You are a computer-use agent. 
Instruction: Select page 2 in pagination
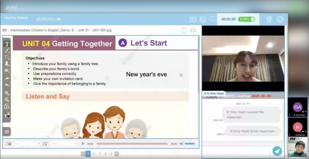pos(94,154)
